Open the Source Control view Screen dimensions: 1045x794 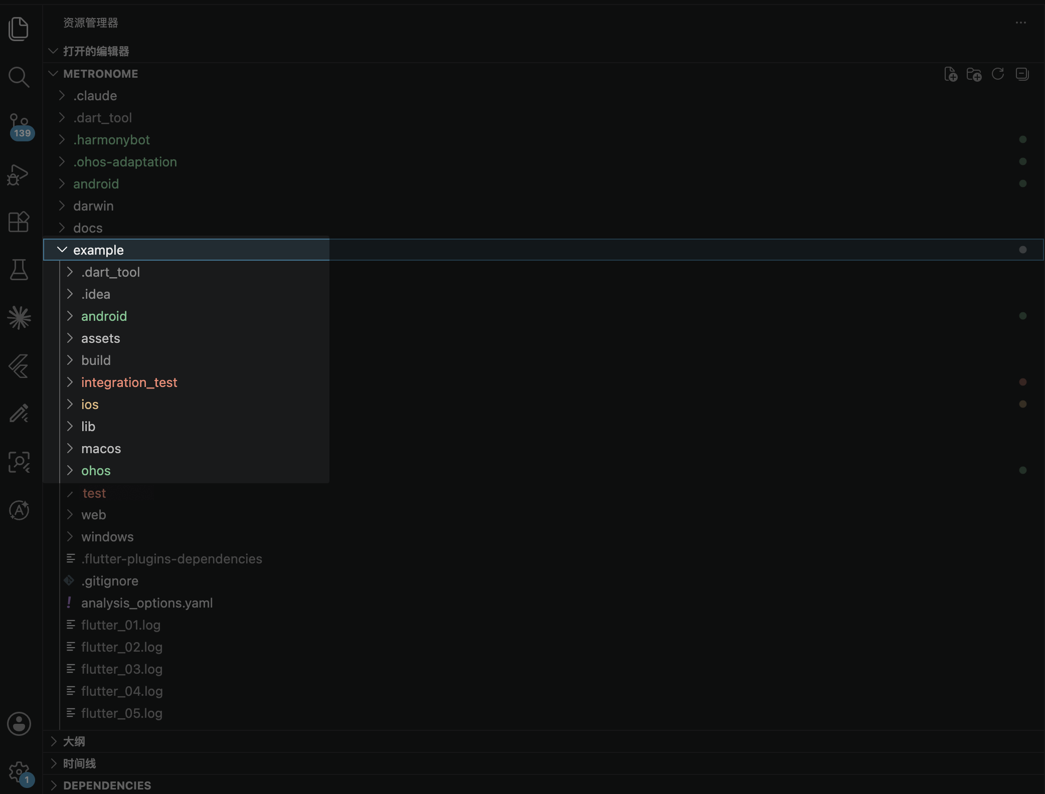[x=20, y=125]
